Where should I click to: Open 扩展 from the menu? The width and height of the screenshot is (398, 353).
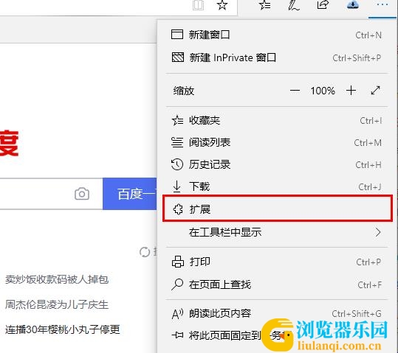point(278,209)
